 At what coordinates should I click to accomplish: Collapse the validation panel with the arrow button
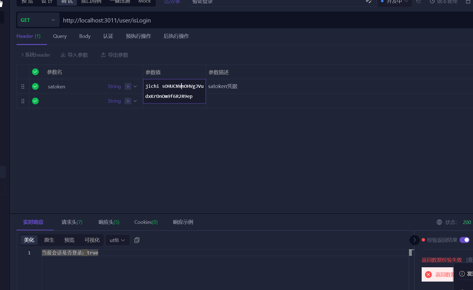pos(415,240)
